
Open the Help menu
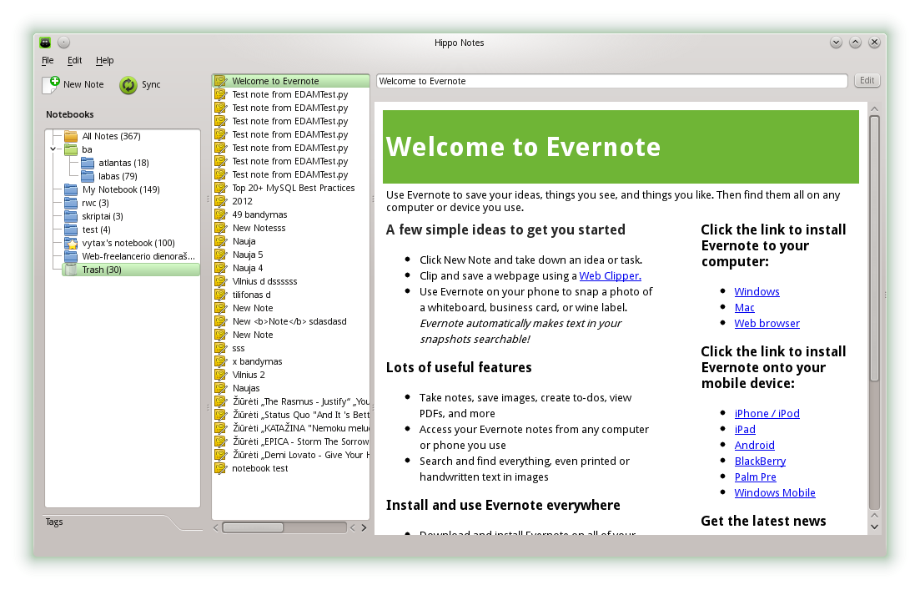104,60
